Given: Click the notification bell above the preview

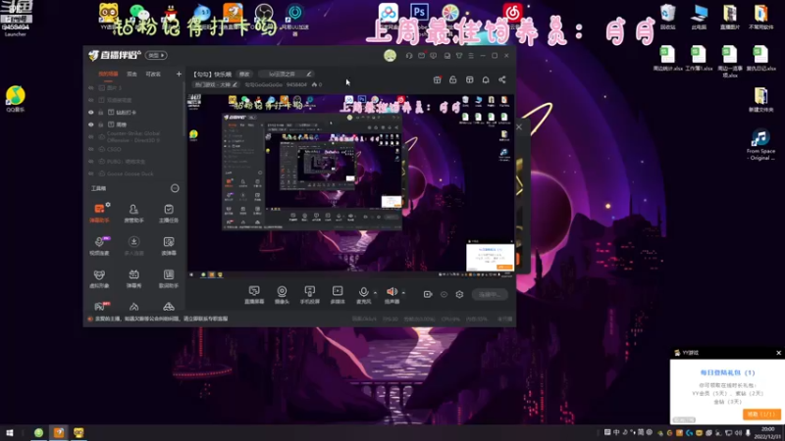Looking at the screenshot, I should (x=486, y=80).
